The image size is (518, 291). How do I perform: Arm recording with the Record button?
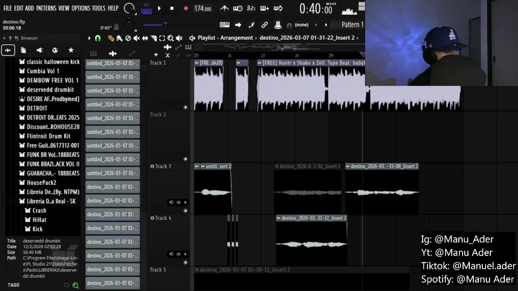click(x=186, y=8)
